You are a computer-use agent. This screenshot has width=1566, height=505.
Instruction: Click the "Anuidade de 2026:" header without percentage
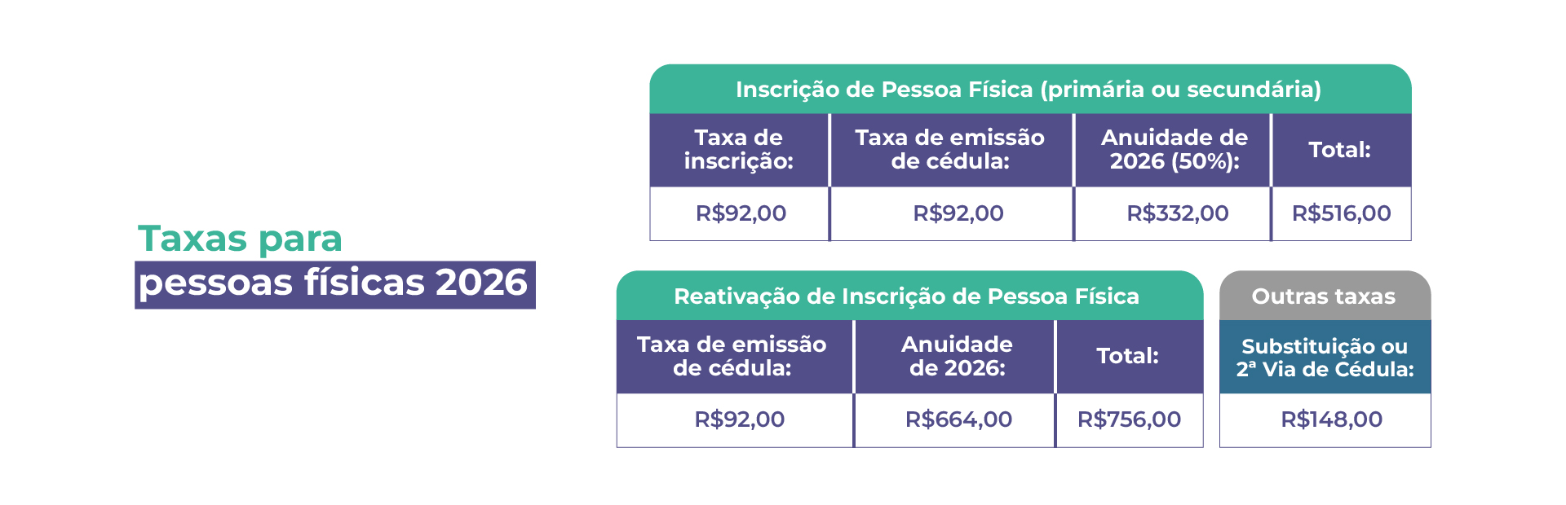click(957, 356)
